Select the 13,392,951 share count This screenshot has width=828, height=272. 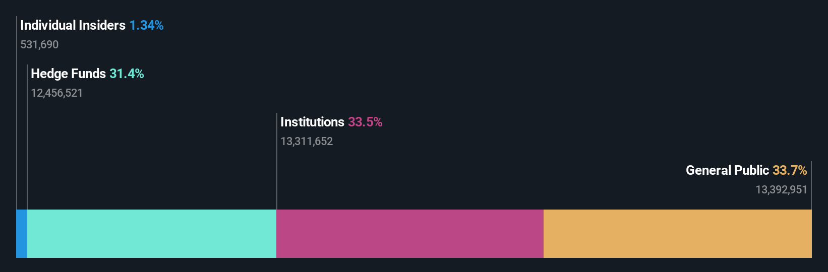coord(781,190)
